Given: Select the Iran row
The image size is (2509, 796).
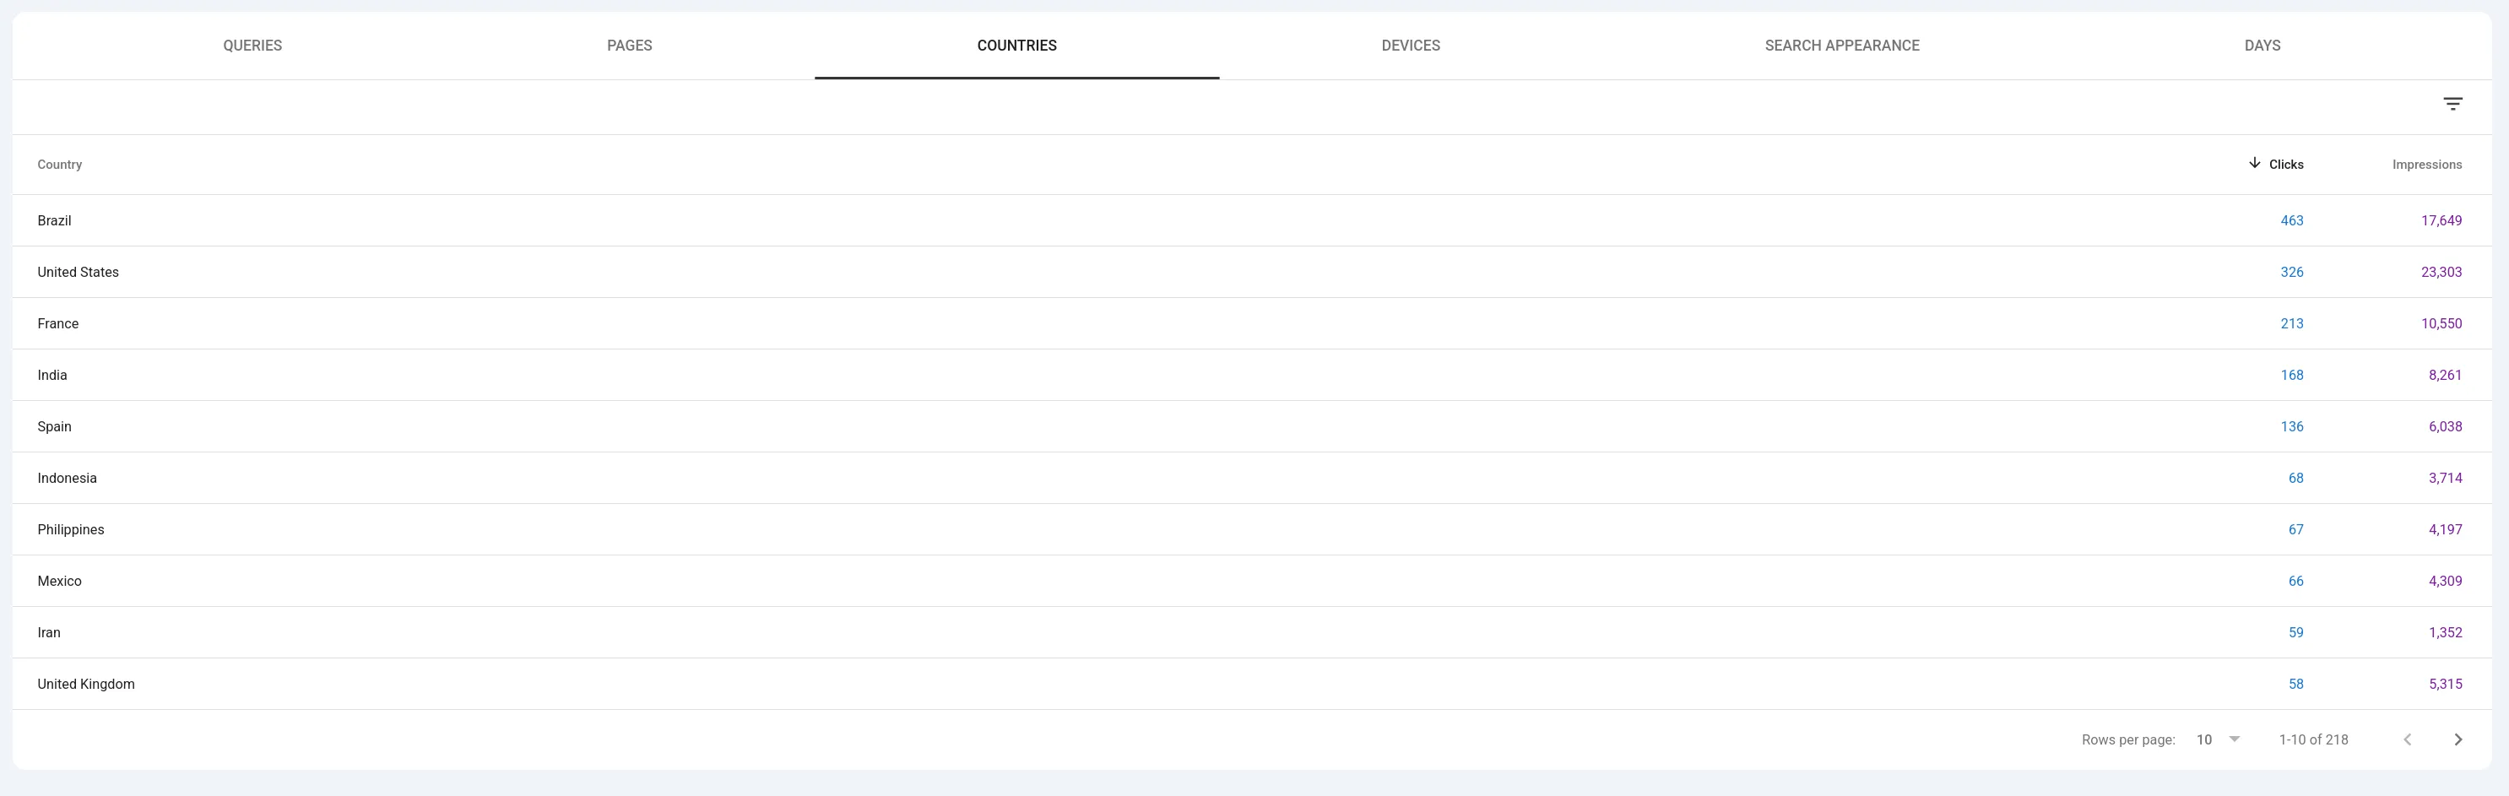Looking at the screenshot, I should (x=1252, y=633).
